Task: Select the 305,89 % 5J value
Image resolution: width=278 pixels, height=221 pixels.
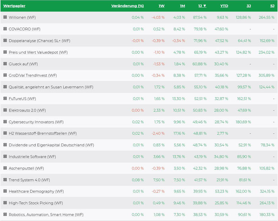Action: tap(266, 75)
